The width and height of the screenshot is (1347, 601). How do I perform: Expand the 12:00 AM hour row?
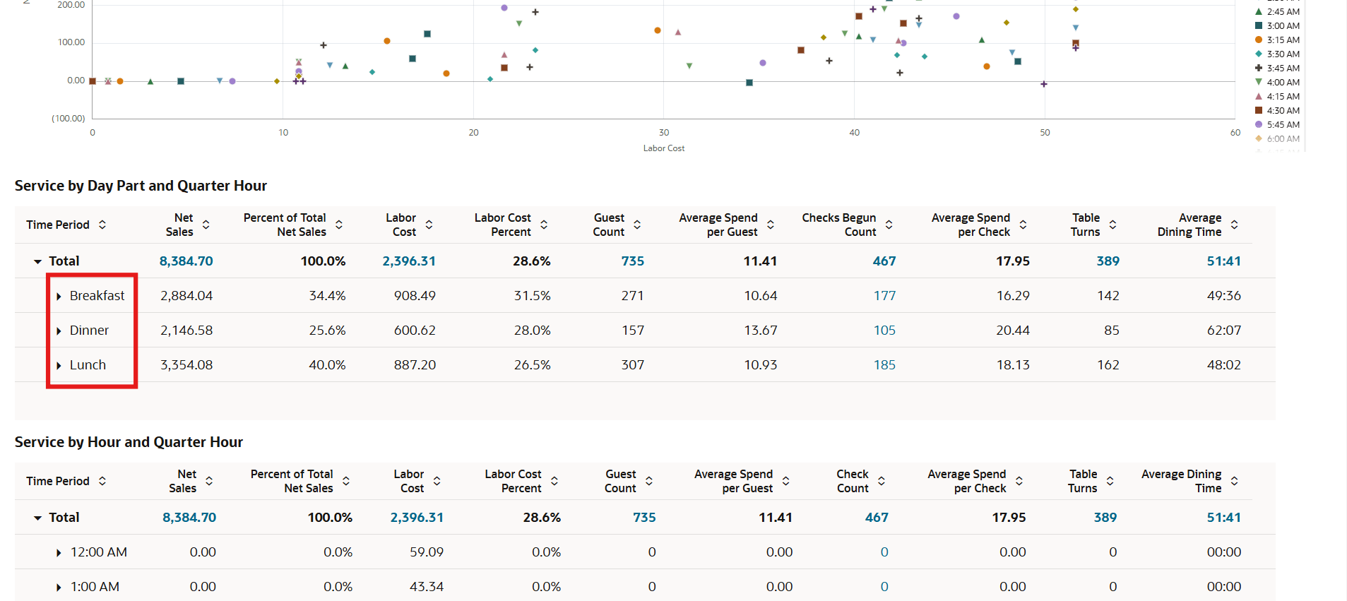[59, 552]
